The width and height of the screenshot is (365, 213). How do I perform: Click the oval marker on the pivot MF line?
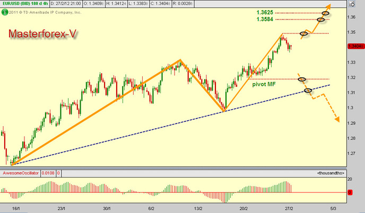[x=302, y=79]
